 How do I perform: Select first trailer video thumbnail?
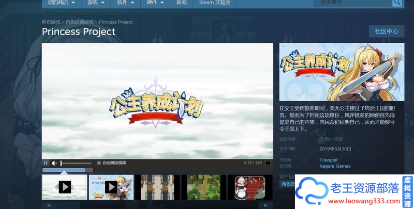64,187
